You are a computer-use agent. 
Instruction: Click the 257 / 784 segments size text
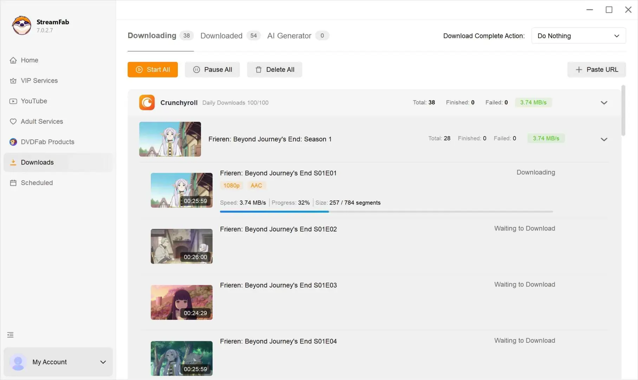355,203
